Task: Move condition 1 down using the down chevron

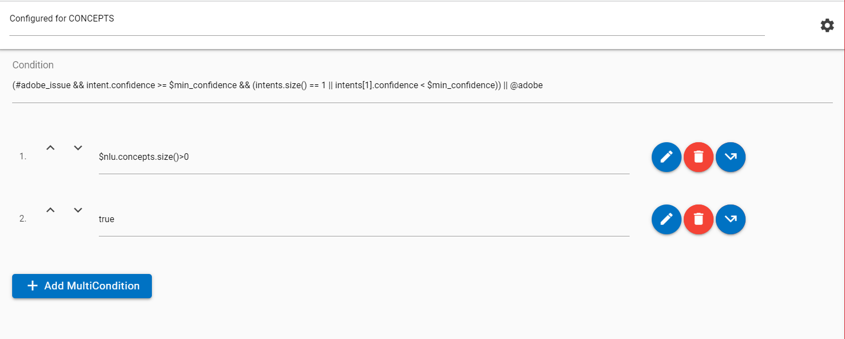Action: tap(78, 148)
